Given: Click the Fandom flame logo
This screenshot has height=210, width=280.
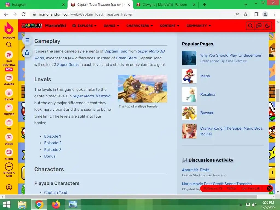Looking at the screenshot, I should click(9, 28).
